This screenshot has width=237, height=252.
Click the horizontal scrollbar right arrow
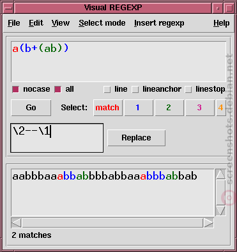click(208, 223)
